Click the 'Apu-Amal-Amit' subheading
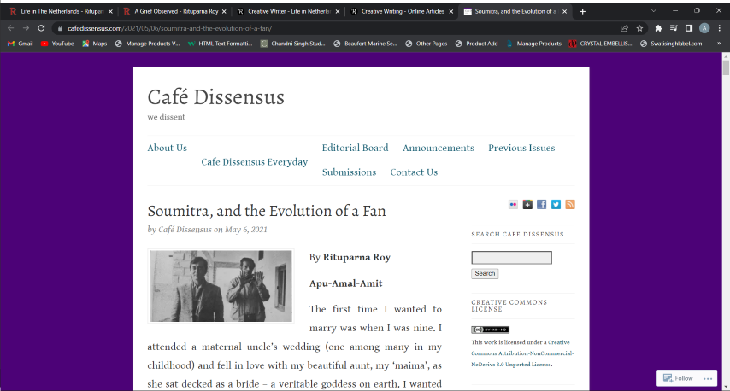 tap(346, 283)
